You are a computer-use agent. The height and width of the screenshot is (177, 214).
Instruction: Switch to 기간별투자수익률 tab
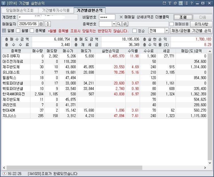pos(56,10)
